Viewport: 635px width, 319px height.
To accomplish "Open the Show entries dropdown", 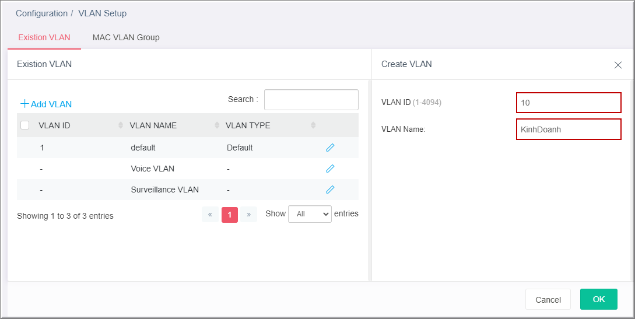I will point(310,214).
